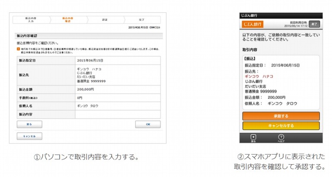Viewport: 332px width, 177px height.
Task: Select the 振込内容入力 step tab
Action: (31, 19)
